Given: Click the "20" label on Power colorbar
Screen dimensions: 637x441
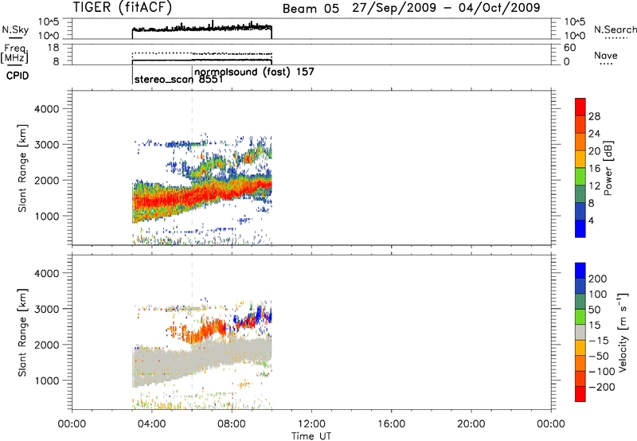Looking at the screenshot, I should (594, 151).
